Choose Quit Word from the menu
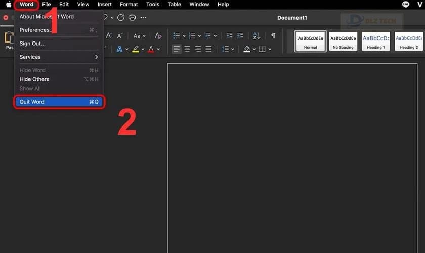Screen dimensions: 425x253 (59, 102)
